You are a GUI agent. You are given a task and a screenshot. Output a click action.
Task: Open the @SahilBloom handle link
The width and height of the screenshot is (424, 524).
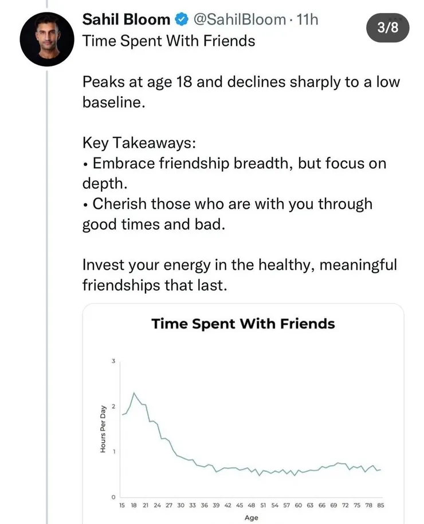coord(238,20)
